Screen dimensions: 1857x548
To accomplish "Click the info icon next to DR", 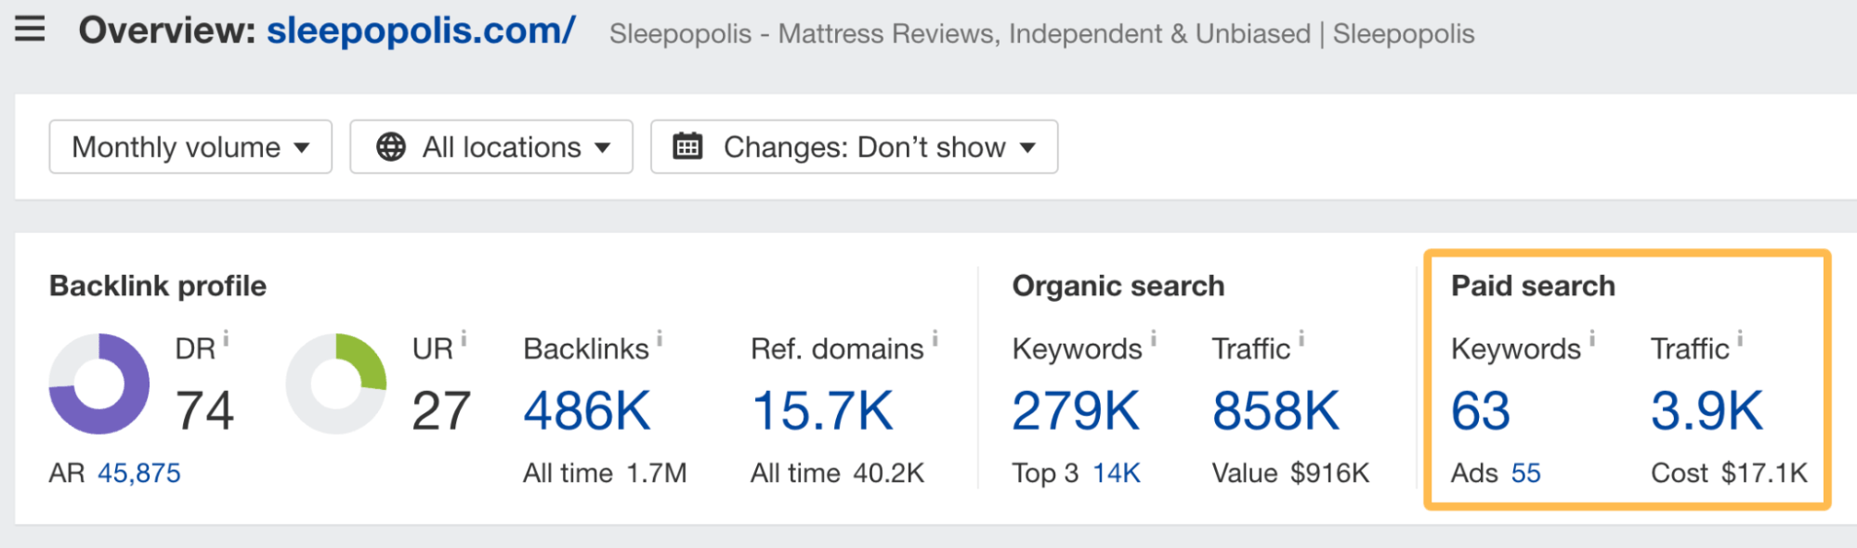I will coord(226,338).
